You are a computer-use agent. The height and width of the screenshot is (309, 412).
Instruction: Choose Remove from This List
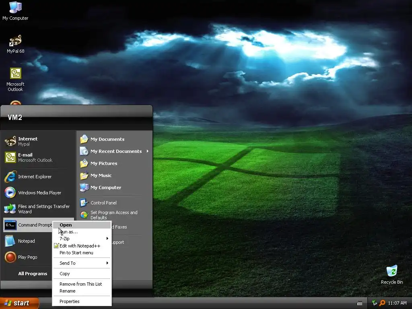(x=82, y=284)
